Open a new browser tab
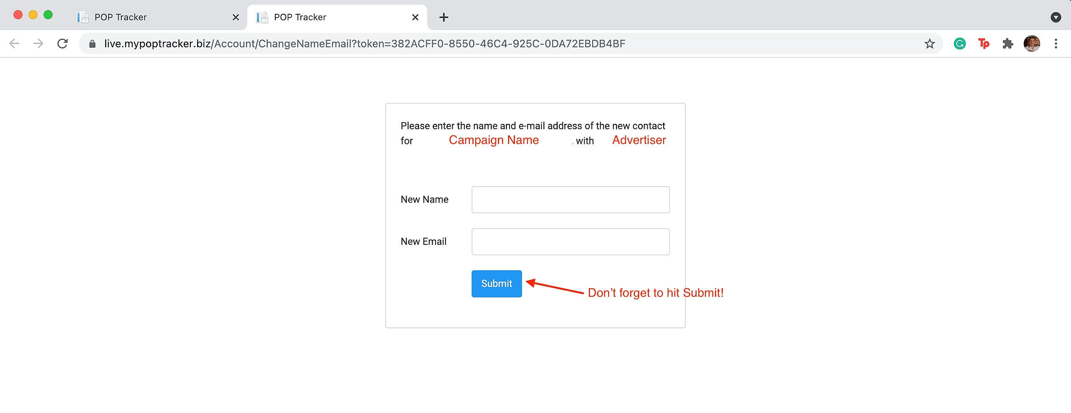Image resolution: width=1071 pixels, height=413 pixels. click(x=444, y=17)
